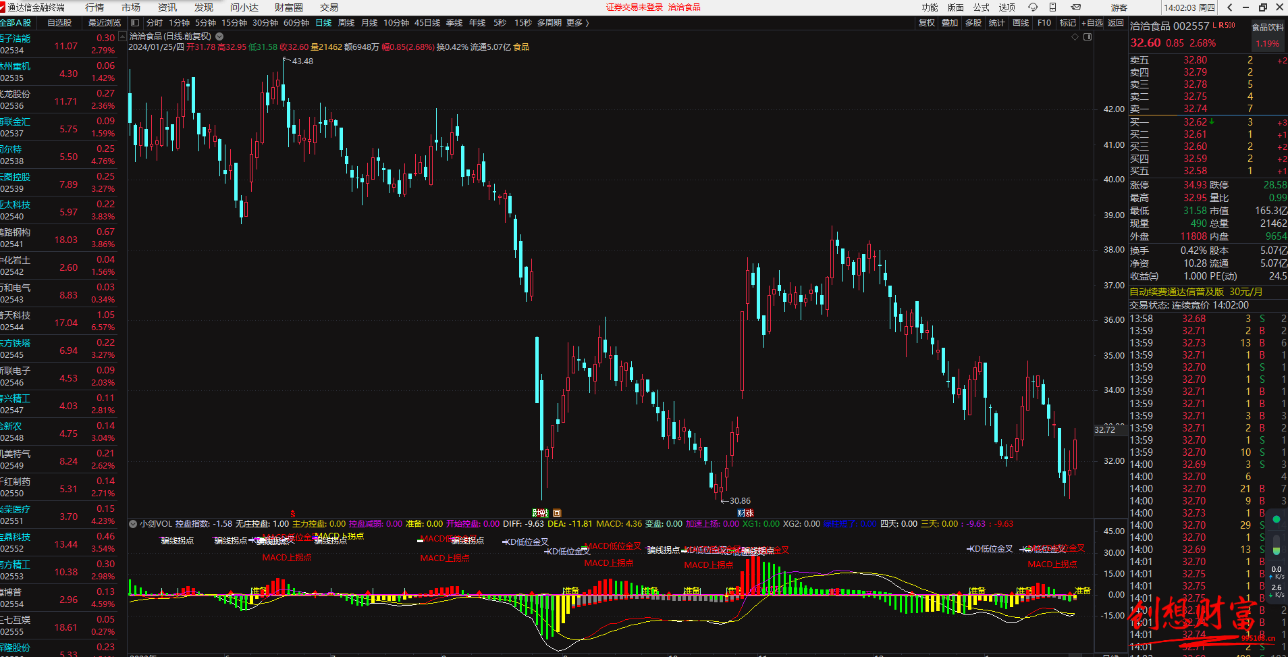1288x657 pixels.
Task: Click the 财涨 marker at chart bottom
Action: coord(745,513)
